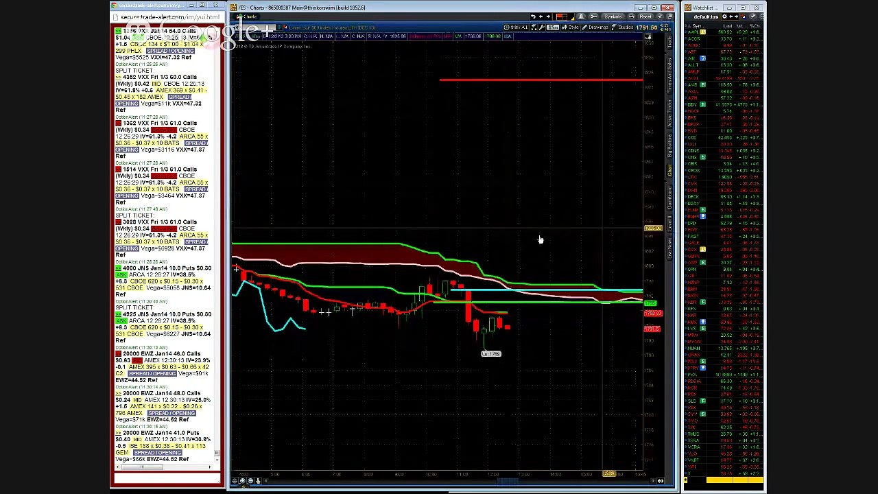The width and height of the screenshot is (878, 494).
Task: Click the Trade Alert address bar in Chrome window
Action: click(x=167, y=17)
